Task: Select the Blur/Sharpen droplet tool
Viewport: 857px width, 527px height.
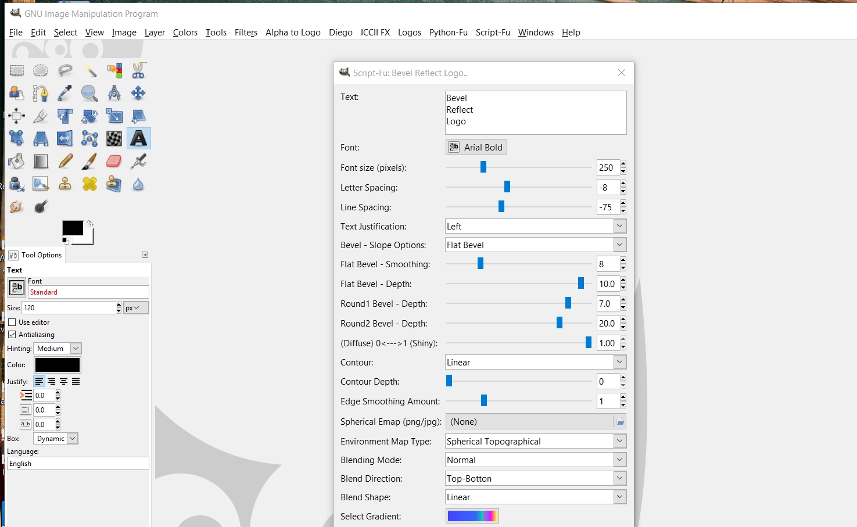Action: 138,184
